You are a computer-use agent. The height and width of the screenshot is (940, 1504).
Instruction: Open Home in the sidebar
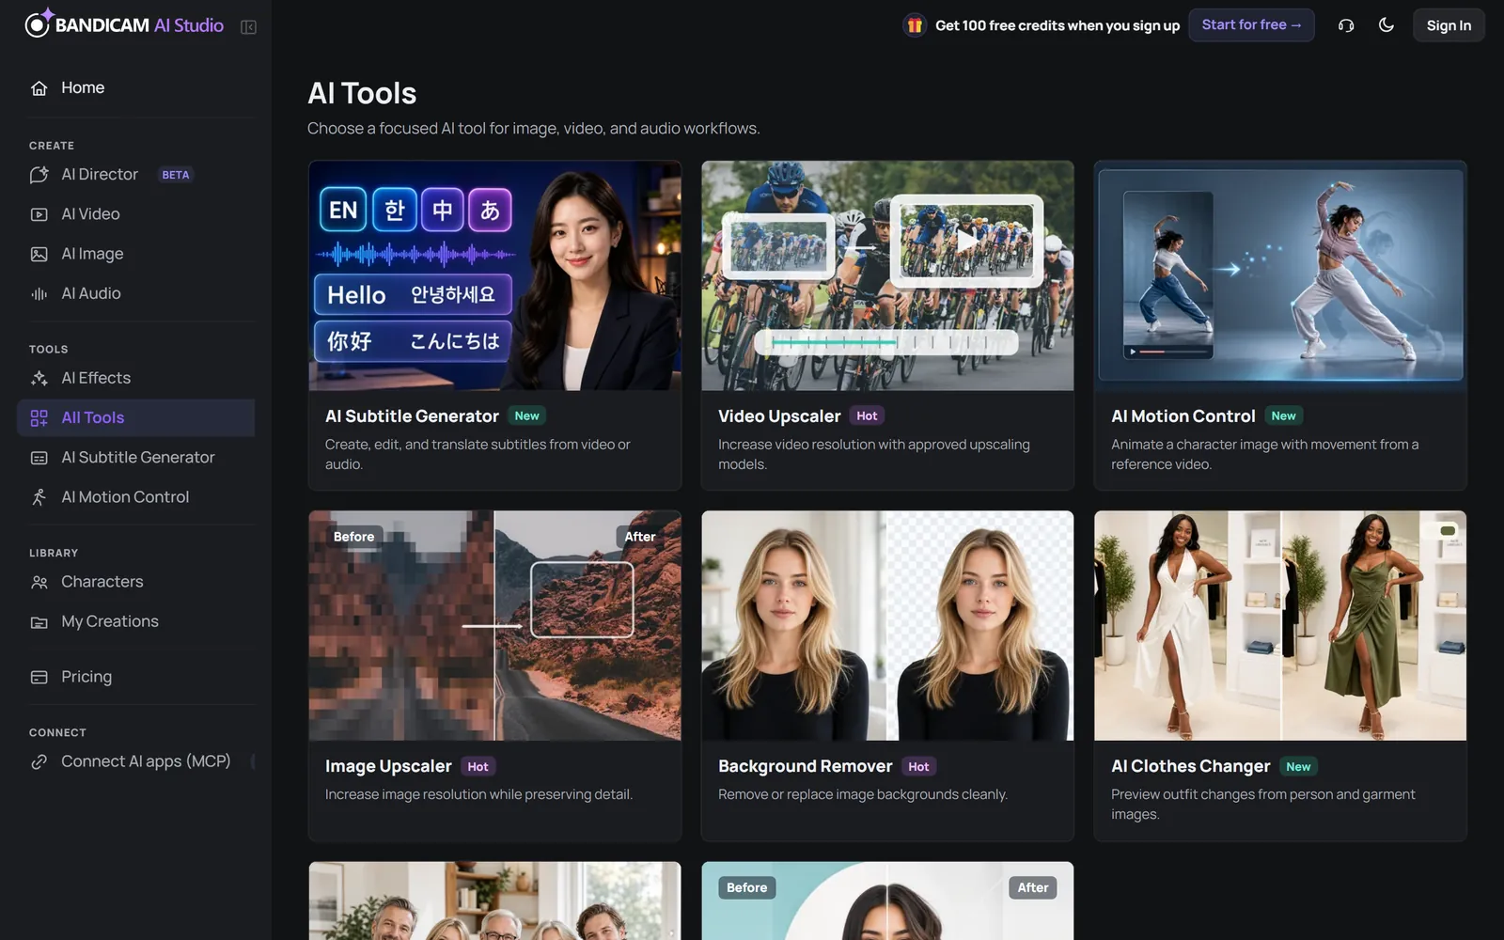(136, 87)
